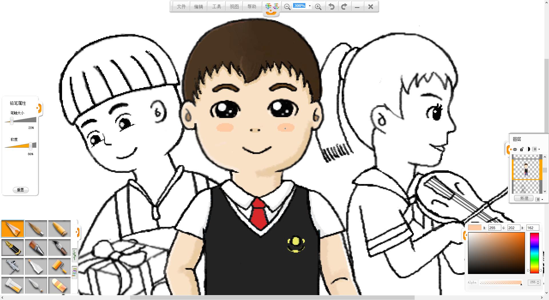This screenshot has width=549, height=300.
Task: Select the fountain pen tool
Action: coord(13,247)
